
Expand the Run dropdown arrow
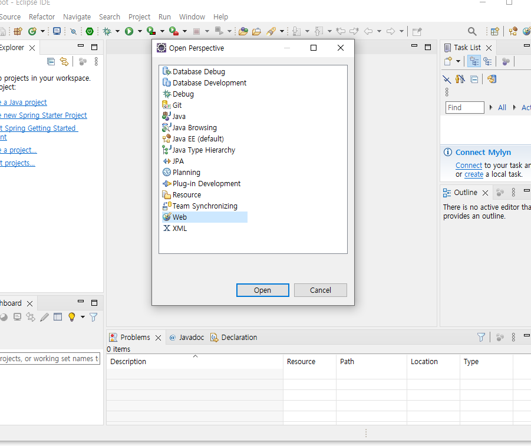pos(140,31)
